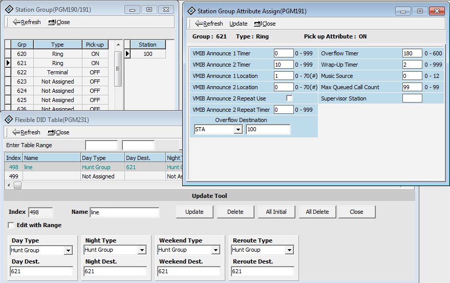Click the Overflow Timer input field
The height and width of the screenshot is (283, 450).
coord(412,53)
